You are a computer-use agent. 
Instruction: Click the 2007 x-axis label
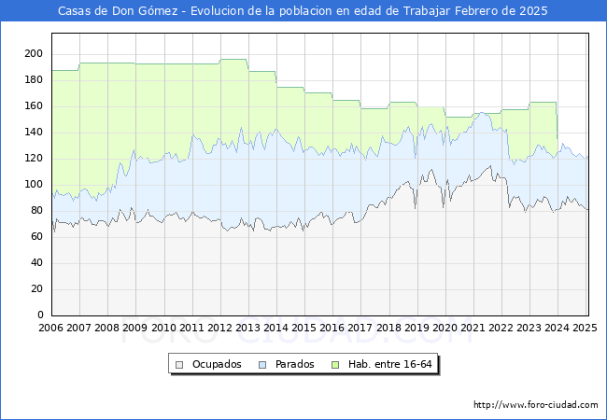(78, 328)
